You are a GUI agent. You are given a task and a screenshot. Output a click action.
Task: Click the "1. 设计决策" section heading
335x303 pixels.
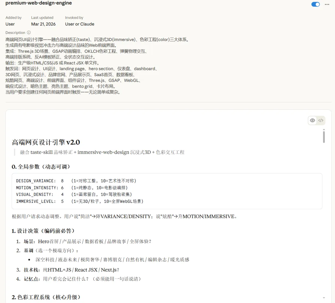click(43, 231)
